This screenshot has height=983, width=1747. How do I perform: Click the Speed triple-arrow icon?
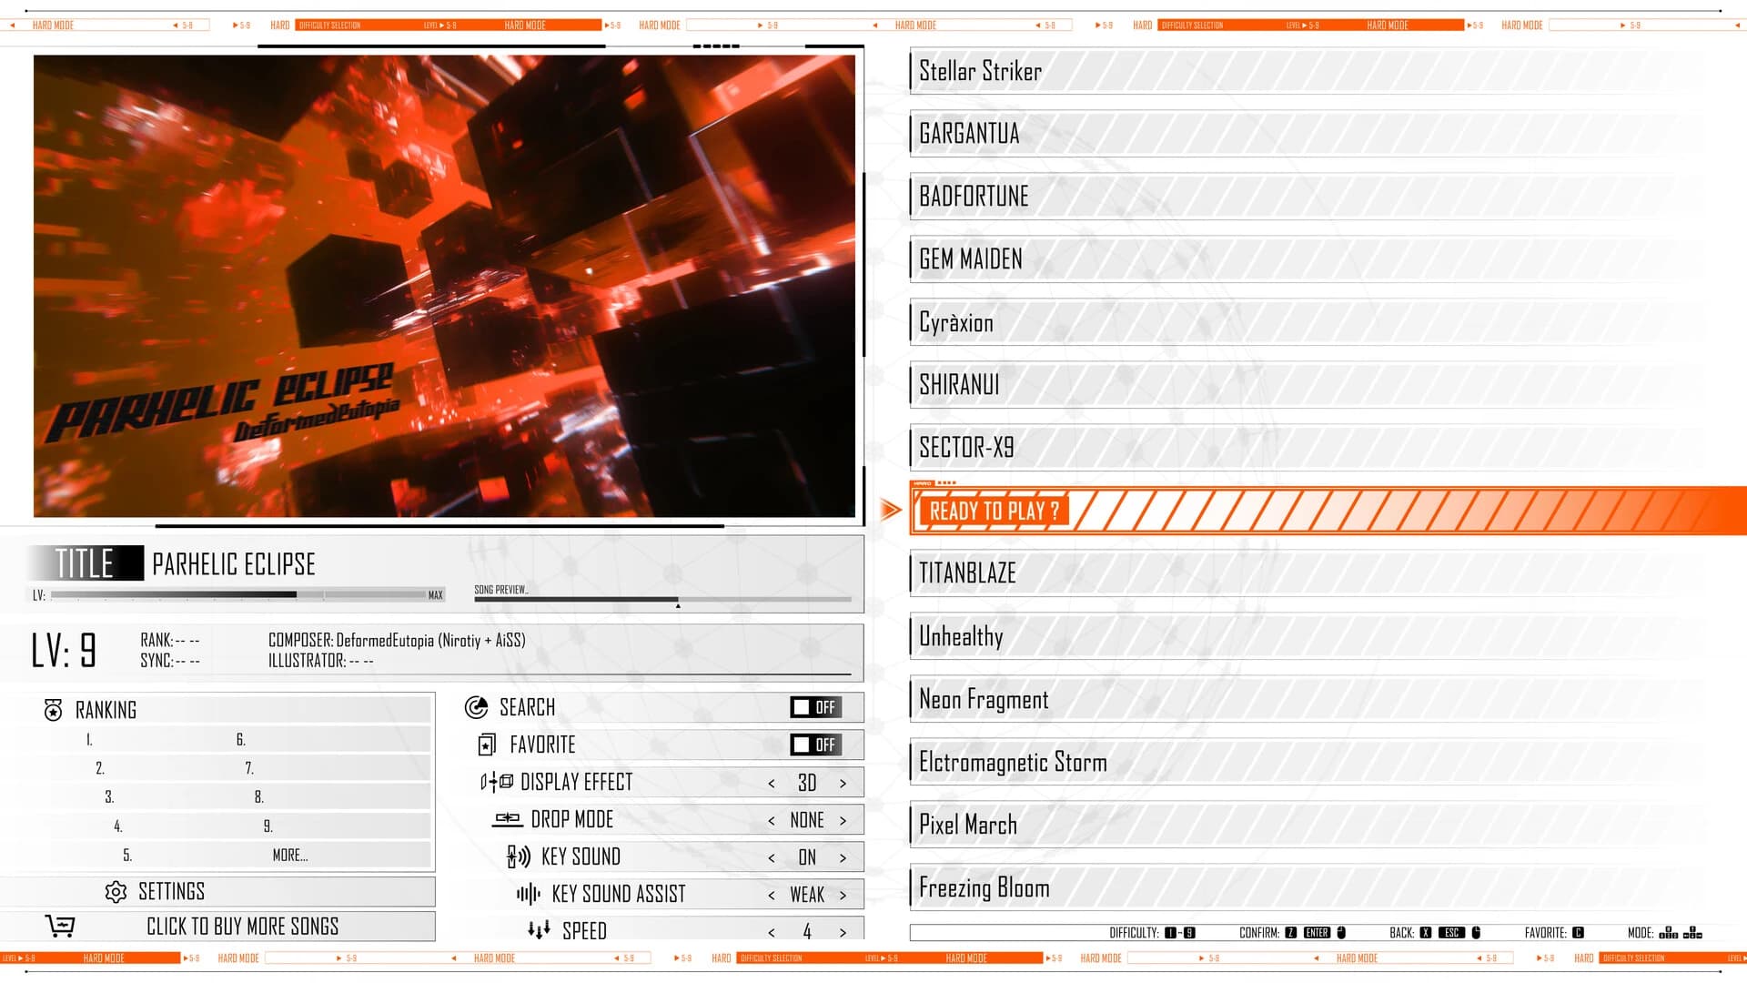click(x=537, y=929)
